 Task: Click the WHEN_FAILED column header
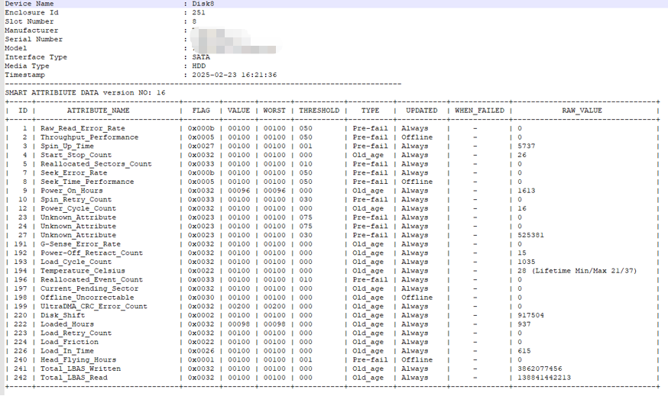pos(479,111)
